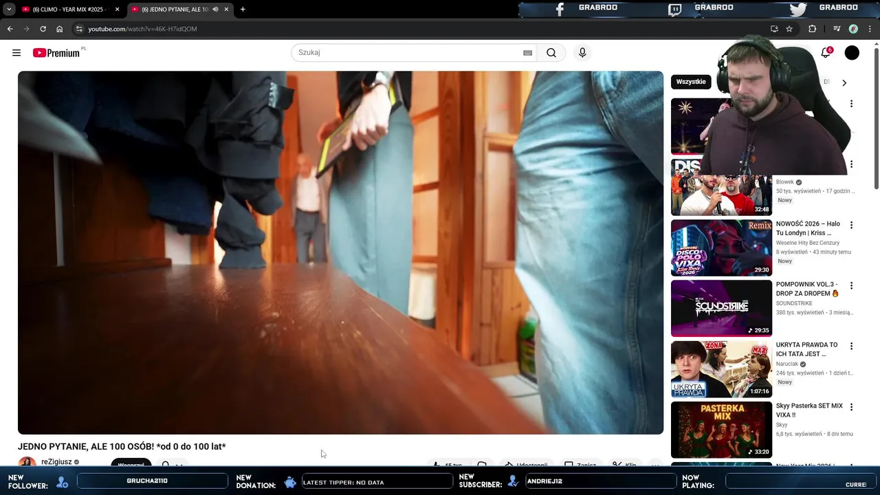Reload the page
Viewport: 880px width, 495px height.
coord(43,29)
